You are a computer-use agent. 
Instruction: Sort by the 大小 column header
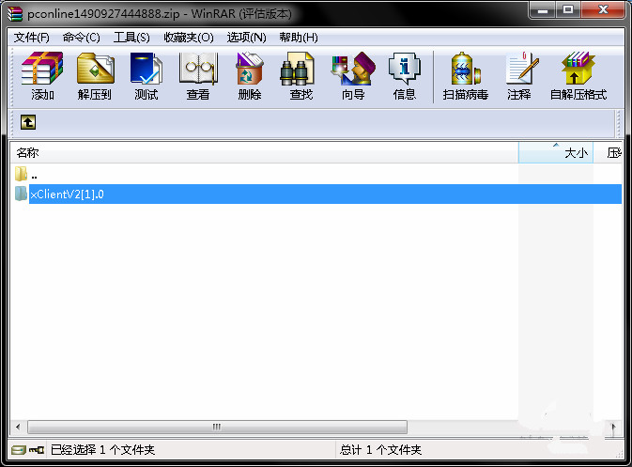(x=555, y=153)
